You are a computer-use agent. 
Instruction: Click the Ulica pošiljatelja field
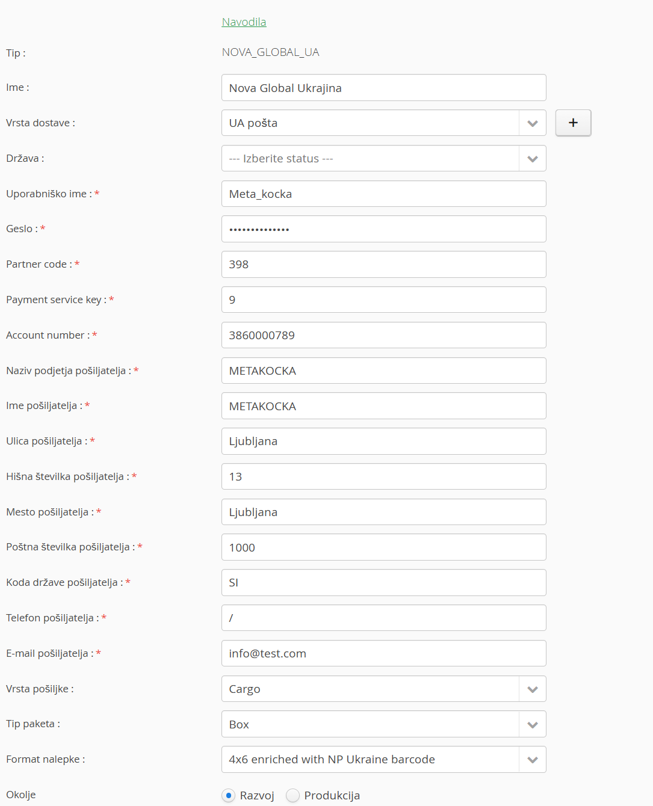point(383,441)
